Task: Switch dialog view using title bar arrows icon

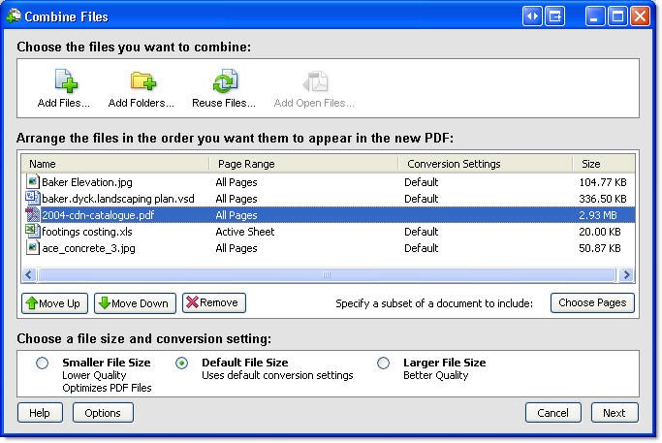Action: [x=531, y=16]
